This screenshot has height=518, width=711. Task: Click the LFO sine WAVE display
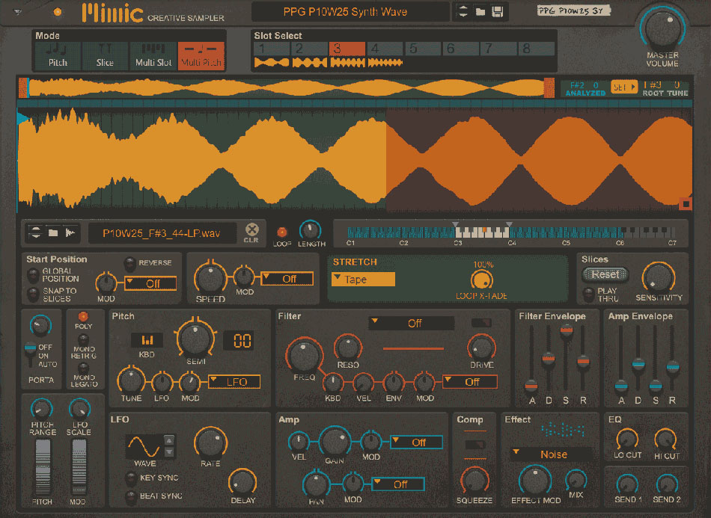(144, 446)
